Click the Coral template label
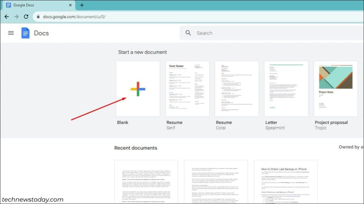Image resolution: width=364 pixels, height=204 pixels. click(x=220, y=128)
